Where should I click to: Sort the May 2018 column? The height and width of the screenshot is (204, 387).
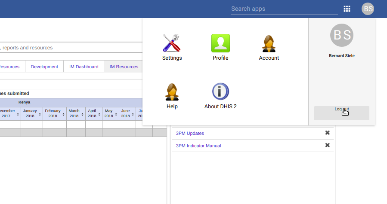coord(116,114)
